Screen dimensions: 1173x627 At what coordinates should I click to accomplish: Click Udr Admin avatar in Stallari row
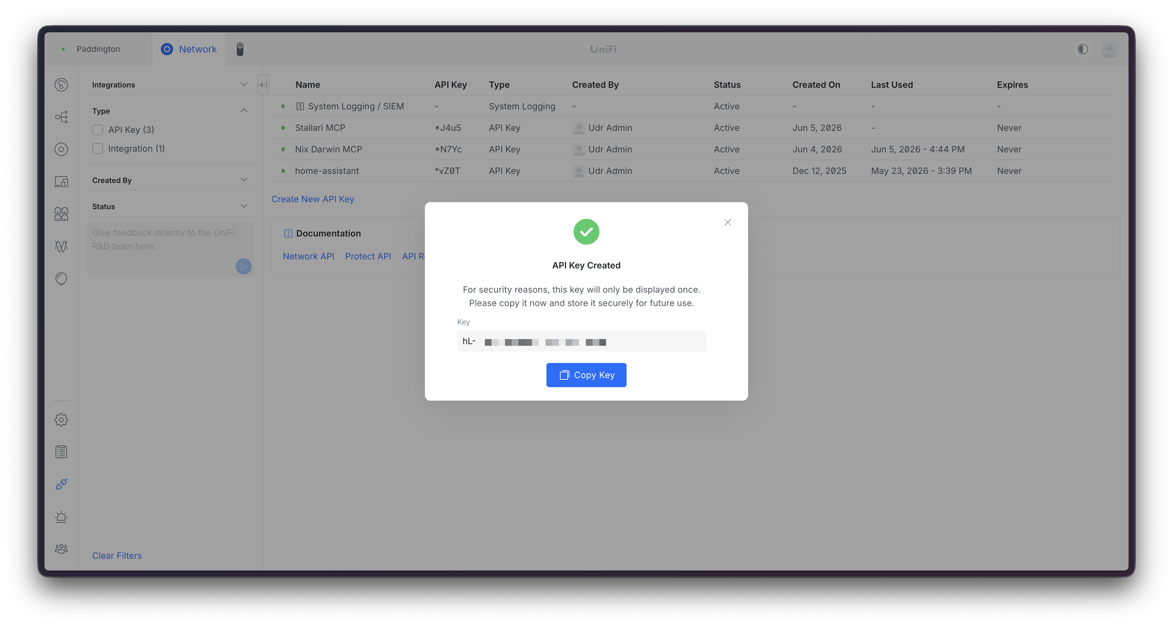point(578,128)
